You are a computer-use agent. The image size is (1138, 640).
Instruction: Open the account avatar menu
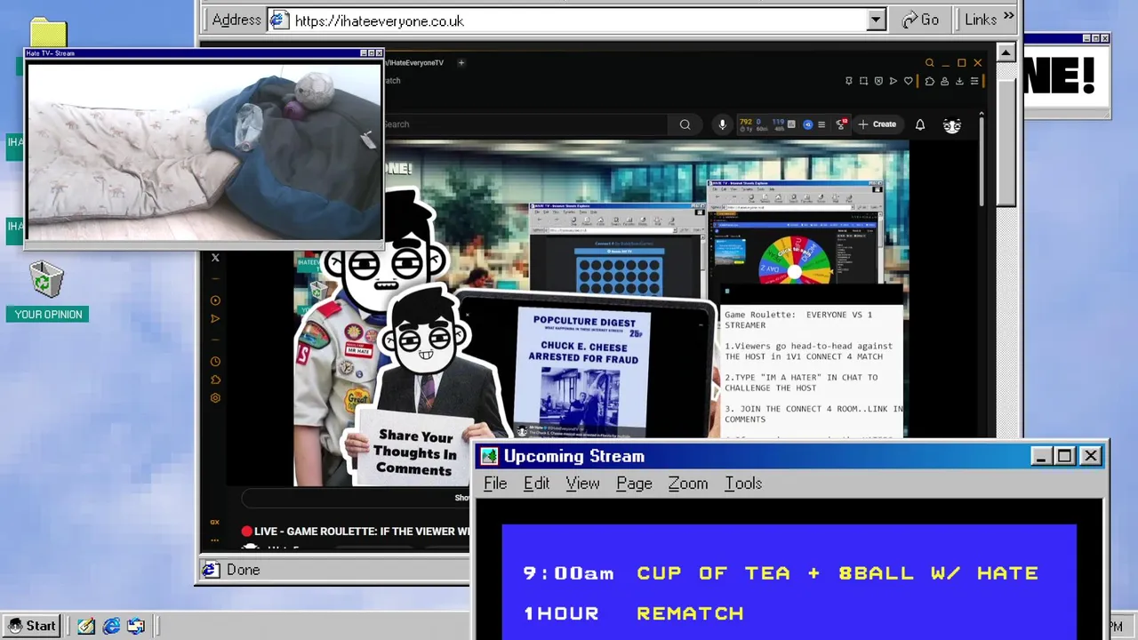952,125
